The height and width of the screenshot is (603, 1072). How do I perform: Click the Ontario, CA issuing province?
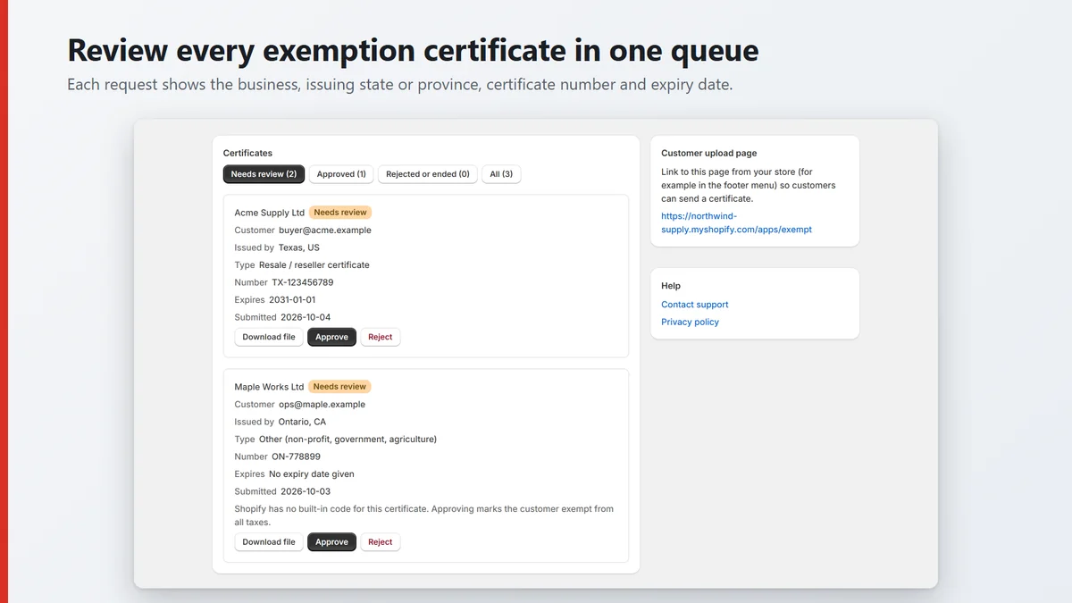302,422
